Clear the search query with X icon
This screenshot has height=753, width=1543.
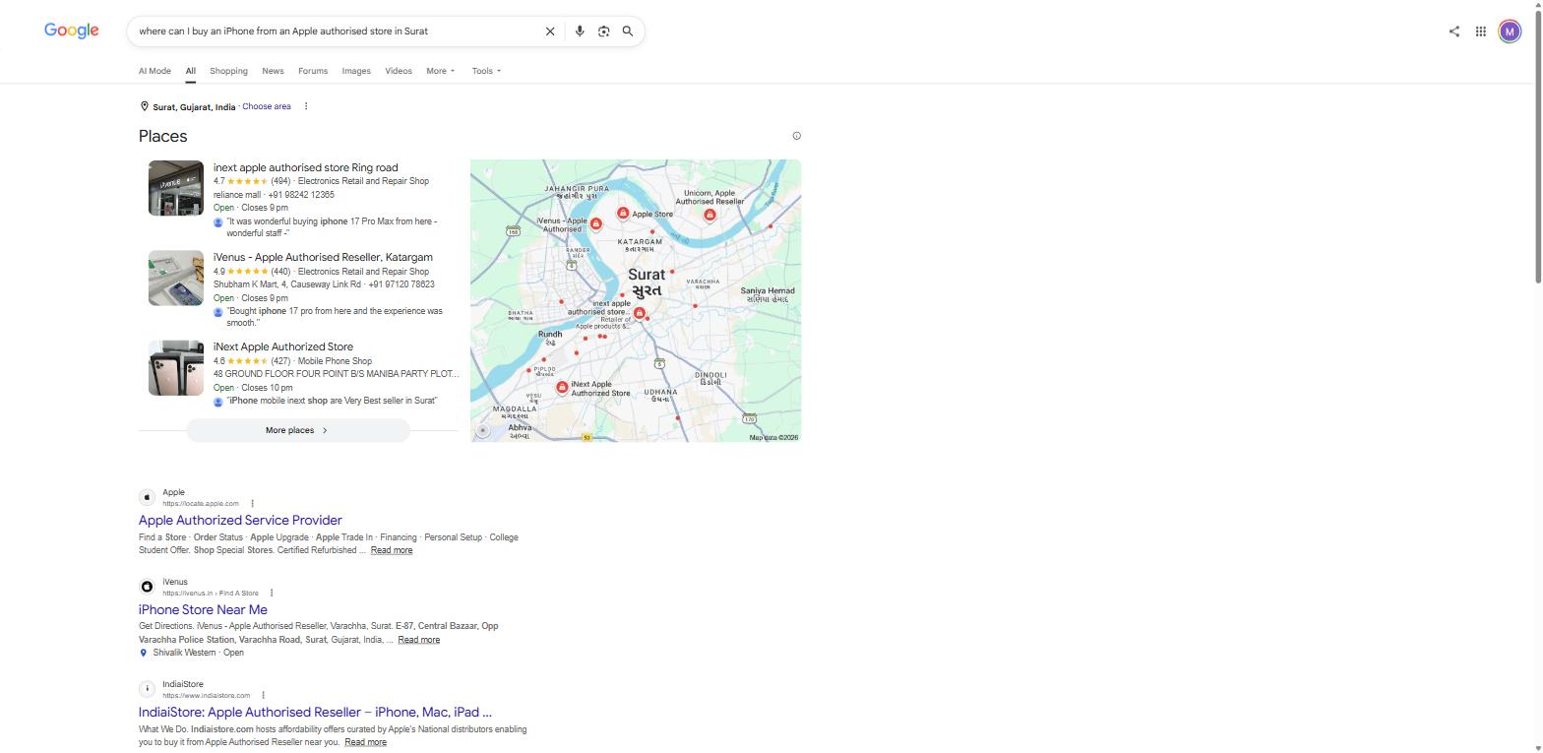[x=550, y=31]
